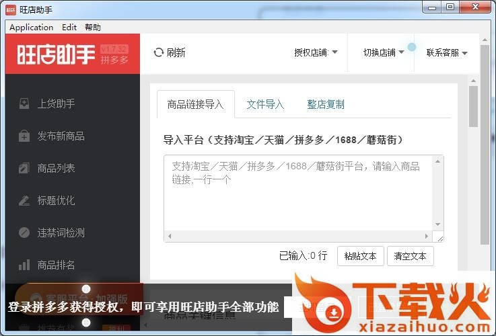
Task: Click the inner panel scrollbar thumb
Action: point(473,106)
